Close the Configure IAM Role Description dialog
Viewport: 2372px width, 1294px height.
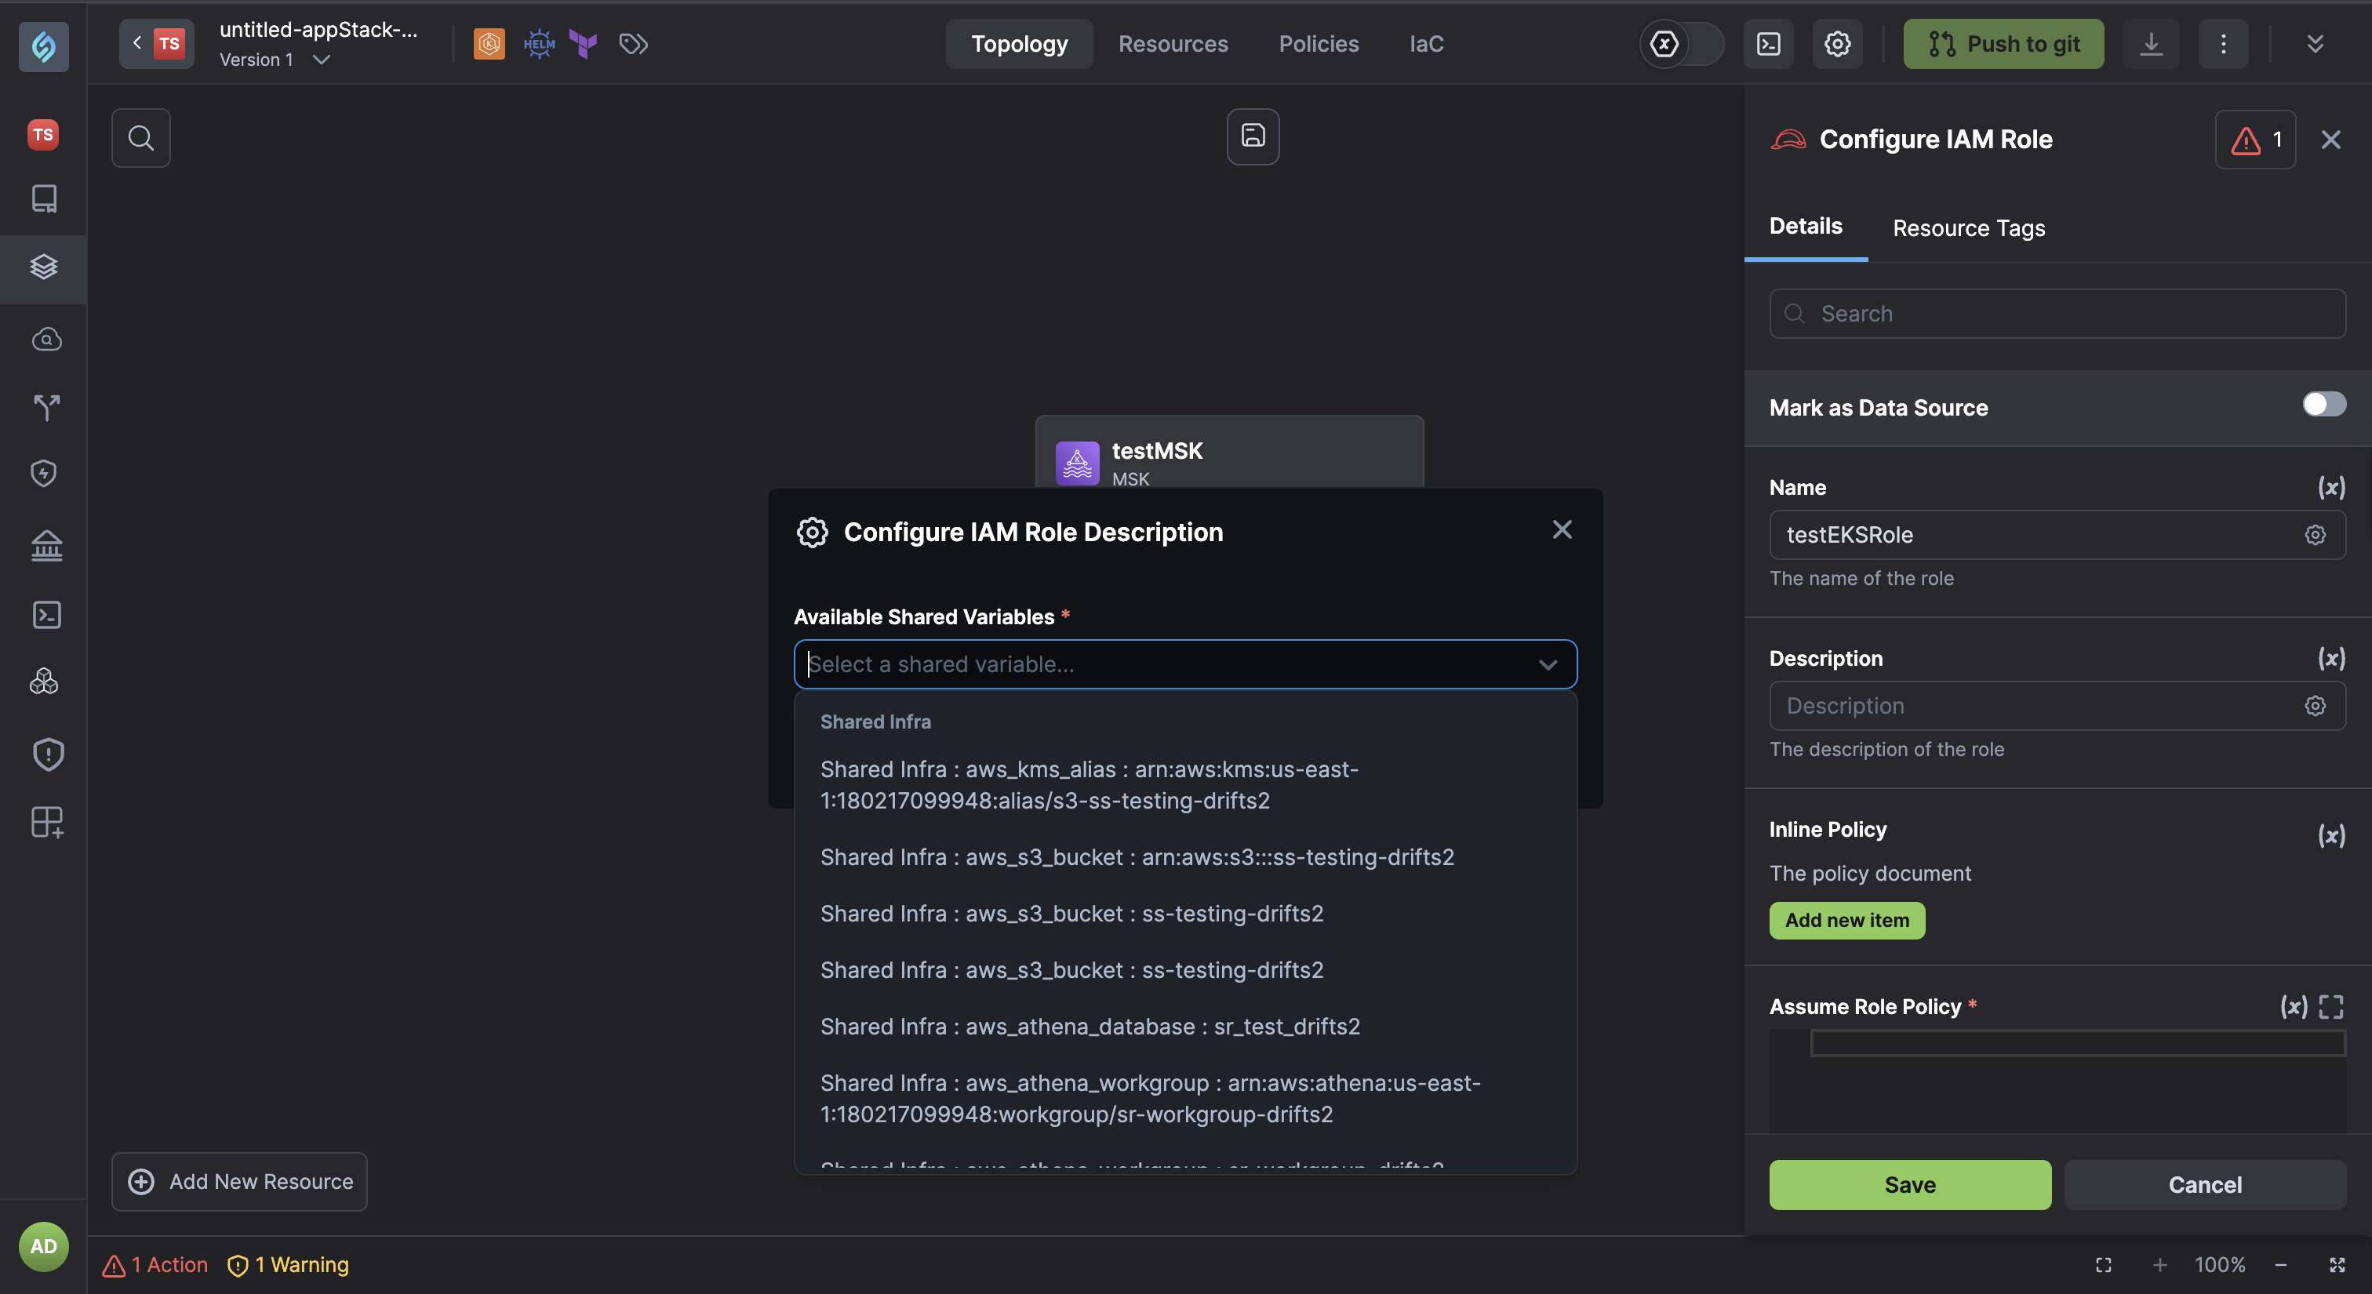pyautogui.click(x=1562, y=529)
